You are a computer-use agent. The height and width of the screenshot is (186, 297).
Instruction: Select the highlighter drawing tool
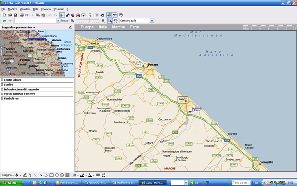[25, 175]
